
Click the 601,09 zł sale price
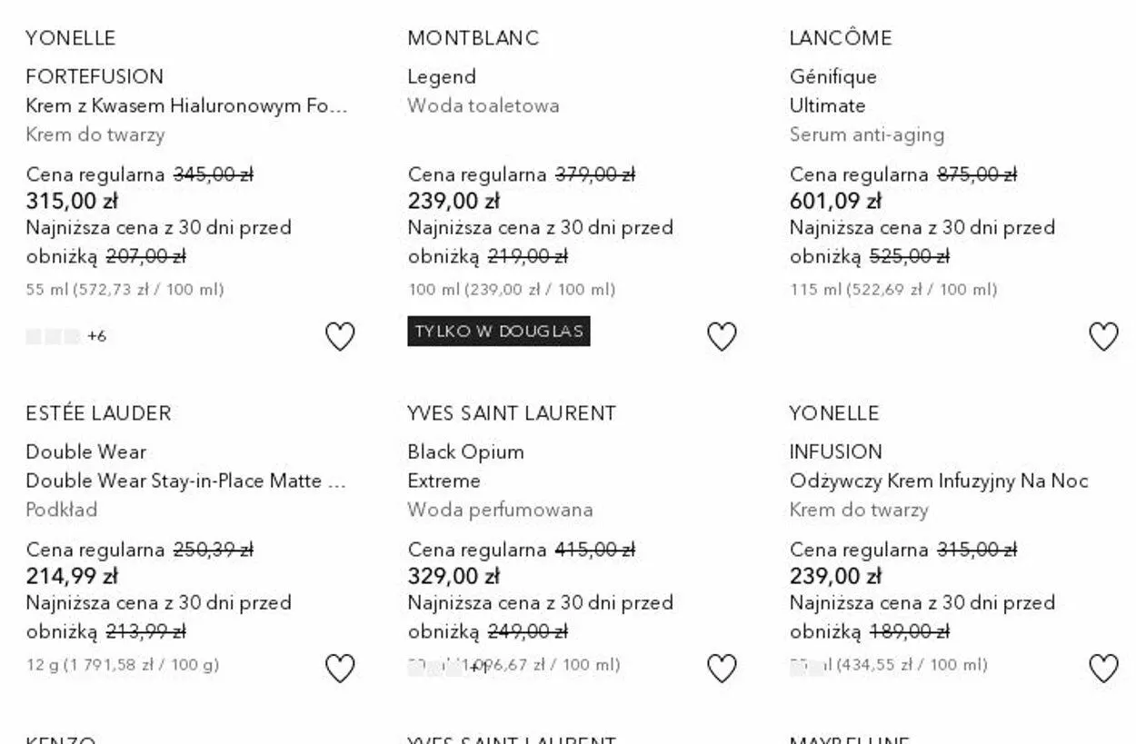click(x=835, y=201)
